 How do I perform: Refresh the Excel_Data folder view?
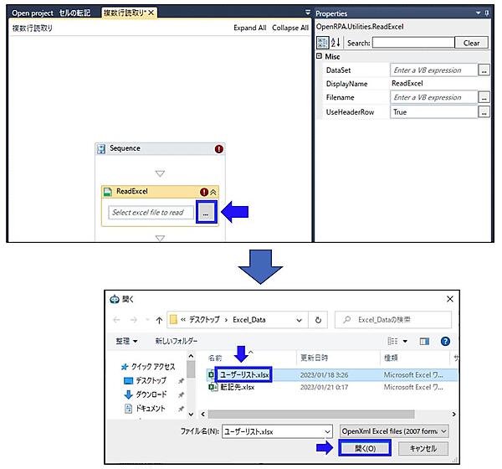(318, 320)
